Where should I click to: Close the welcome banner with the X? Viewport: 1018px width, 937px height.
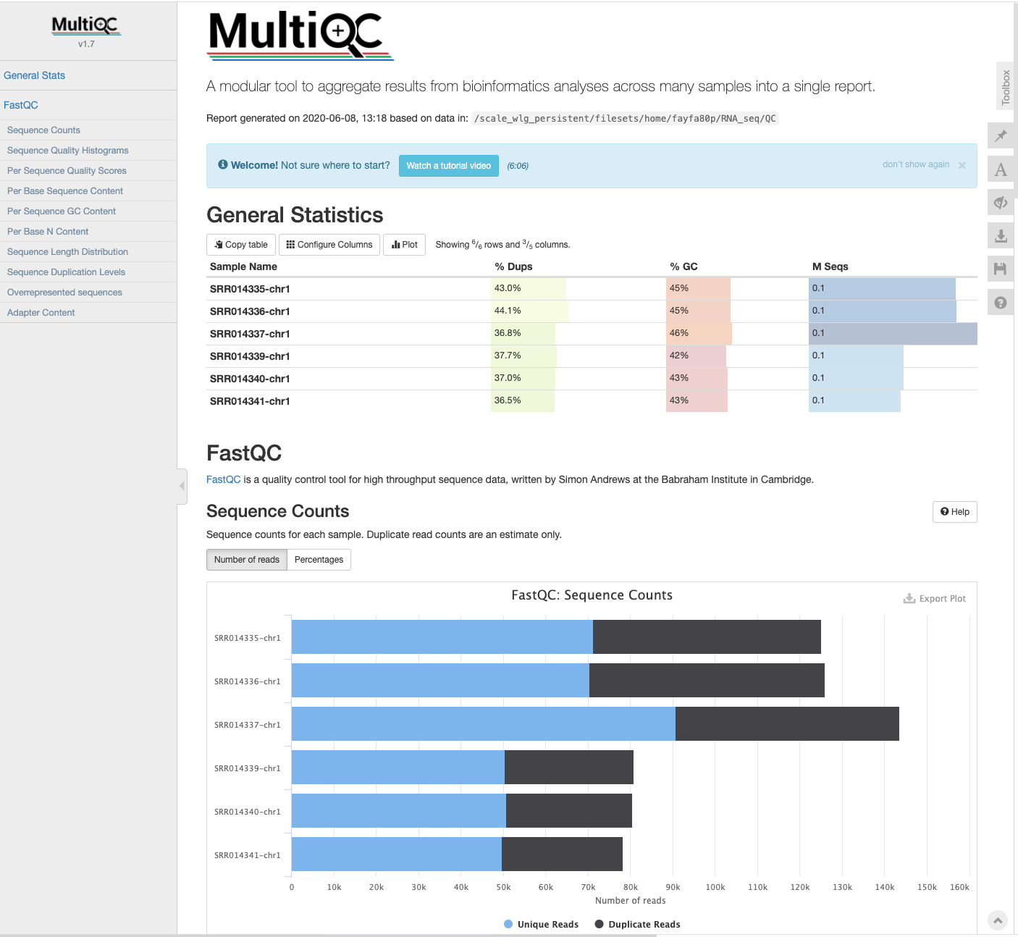[x=962, y=166]
